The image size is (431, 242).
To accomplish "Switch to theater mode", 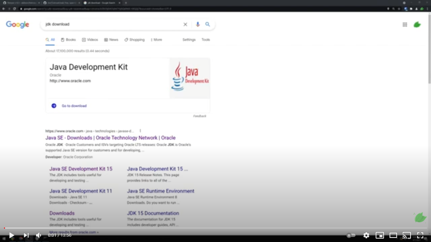I will tap(393, 235).
